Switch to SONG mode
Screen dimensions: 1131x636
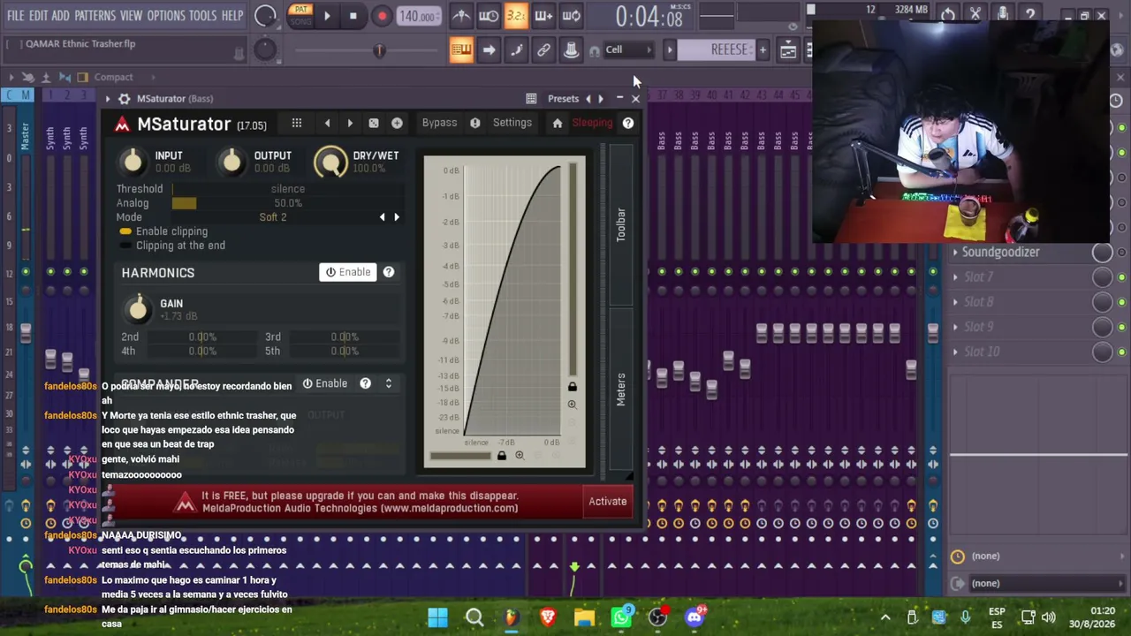[300, 20]
